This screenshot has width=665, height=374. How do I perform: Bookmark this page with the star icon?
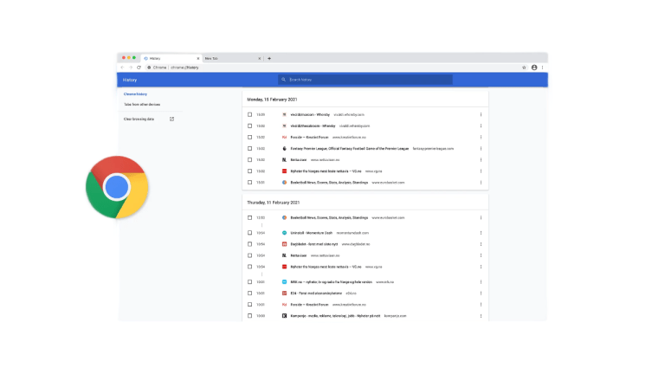524,68
